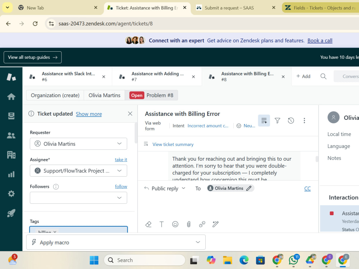This screenshot has width=359, height=269.
Task: Click Followers info icon
Action: pos(56,187)
